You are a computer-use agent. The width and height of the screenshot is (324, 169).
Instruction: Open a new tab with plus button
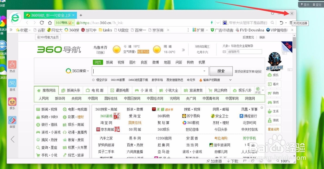pyautogui.click(x=81, y=15)
